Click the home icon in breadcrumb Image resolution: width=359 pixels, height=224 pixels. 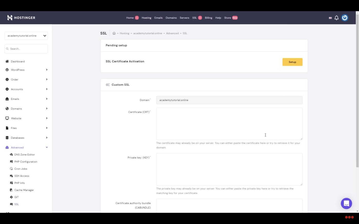[114, 33]
